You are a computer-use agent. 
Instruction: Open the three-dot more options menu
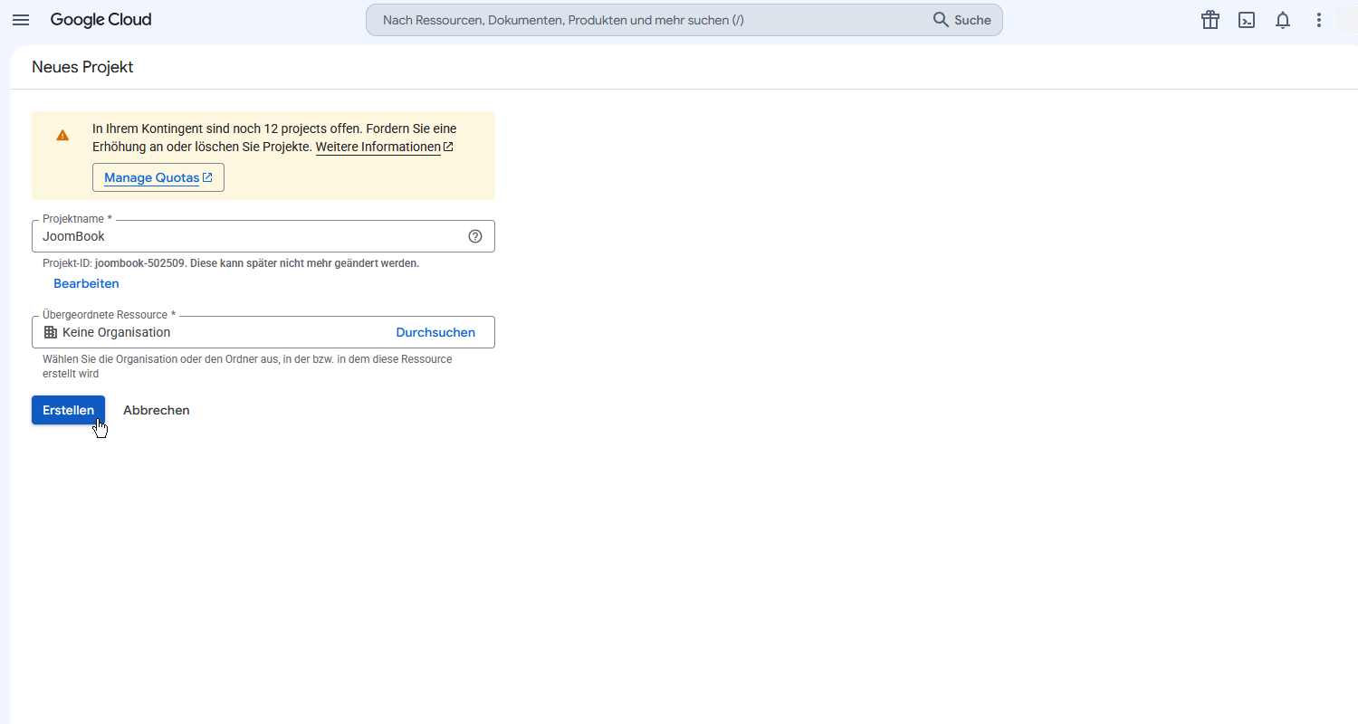[x=1319, y=20]
